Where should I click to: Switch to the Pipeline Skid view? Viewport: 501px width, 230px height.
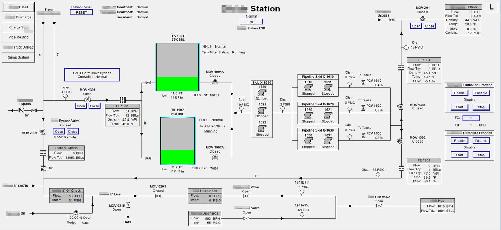click(18, 37)
